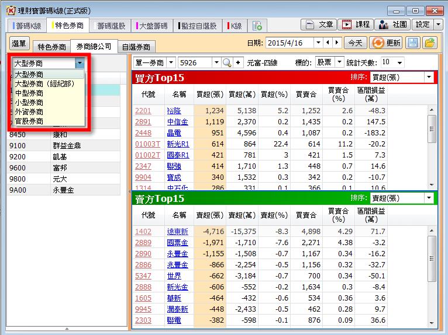The image size is (448, 335).
Task: Open stock link 2201 in buyer list
Action: click(143, 110)
